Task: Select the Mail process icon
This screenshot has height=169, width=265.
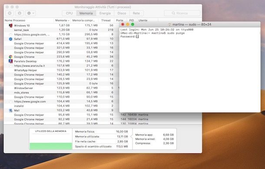Action: (x=10, y=110)
